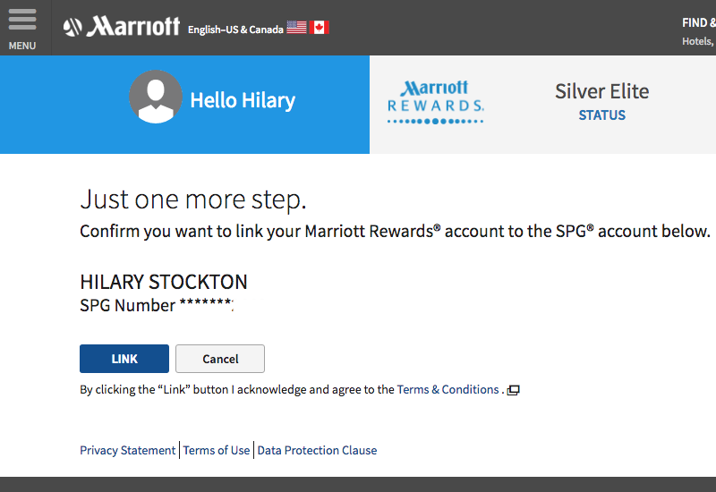Click the MENU label in header

[x=21, y=47]
